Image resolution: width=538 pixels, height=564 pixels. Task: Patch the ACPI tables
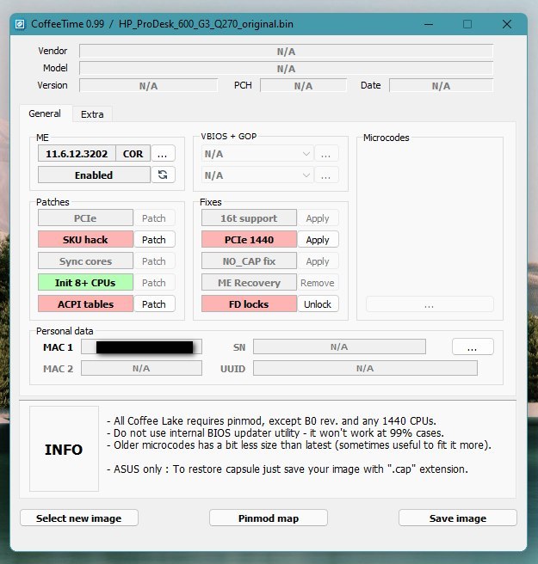(x=154, y=304)
